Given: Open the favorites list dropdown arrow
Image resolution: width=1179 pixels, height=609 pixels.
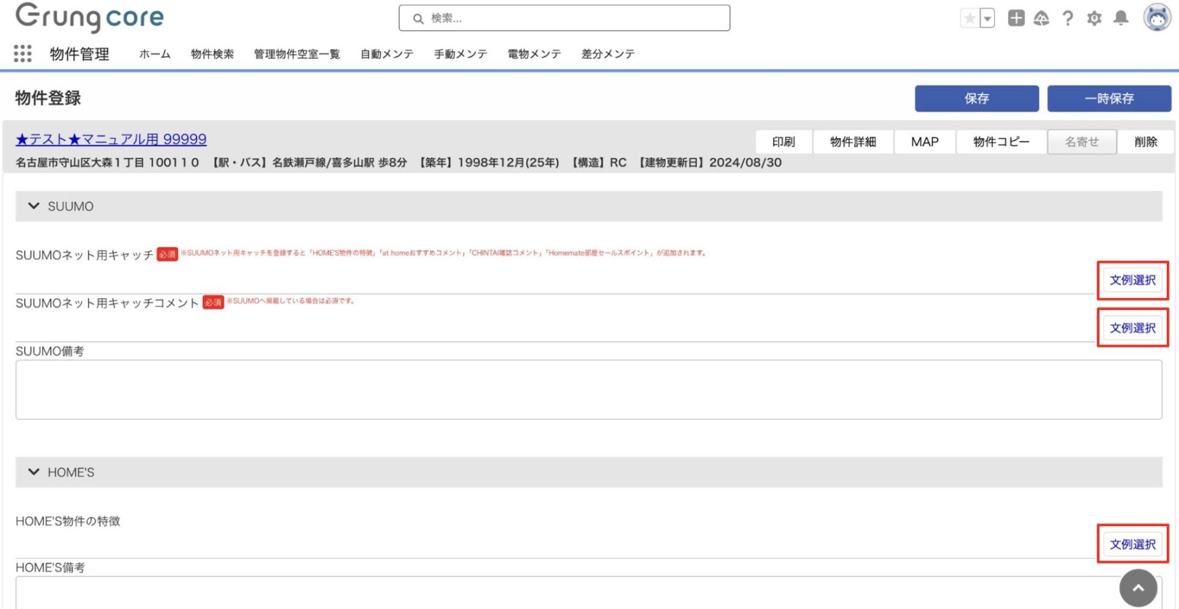Looking at the screenshot, I should (987, 18).
